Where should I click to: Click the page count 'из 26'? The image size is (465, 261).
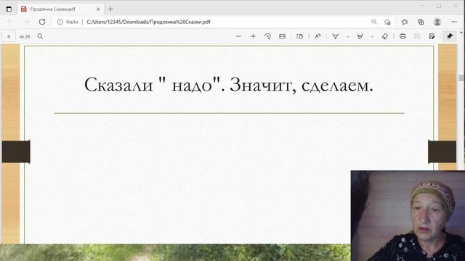25,37
